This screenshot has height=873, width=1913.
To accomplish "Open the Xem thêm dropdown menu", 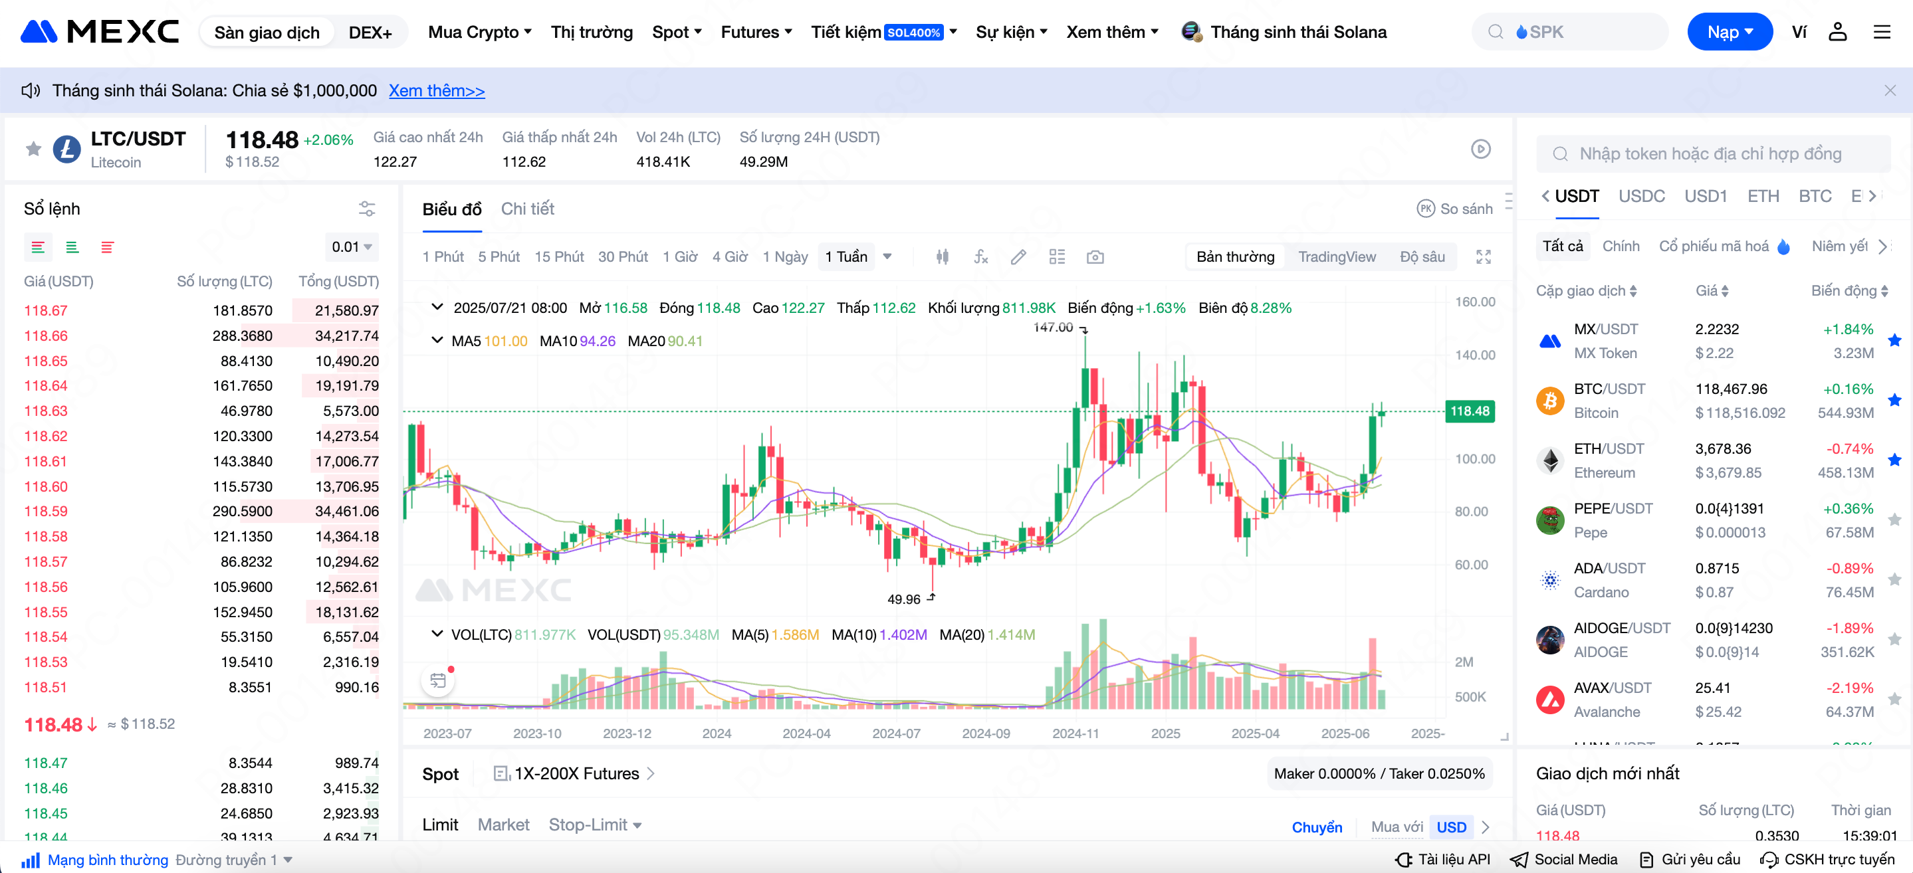I will pos(1112,32).
